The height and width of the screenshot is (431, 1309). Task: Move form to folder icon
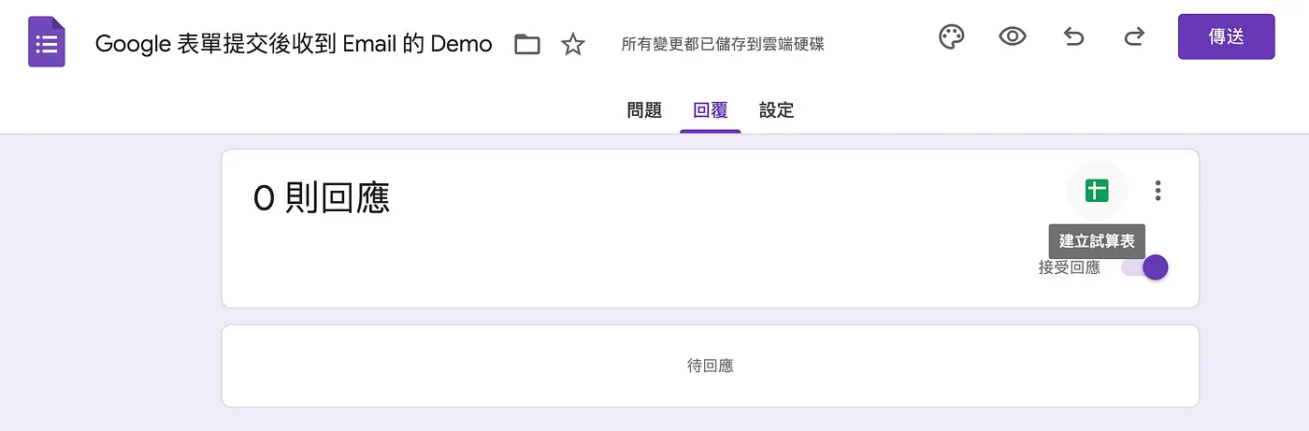click(x=527, y=44)
